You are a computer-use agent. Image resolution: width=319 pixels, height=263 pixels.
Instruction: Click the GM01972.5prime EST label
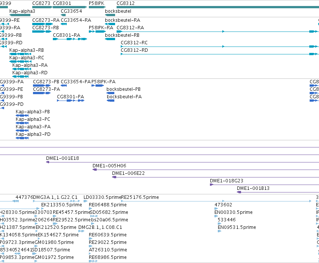point(54,258)
